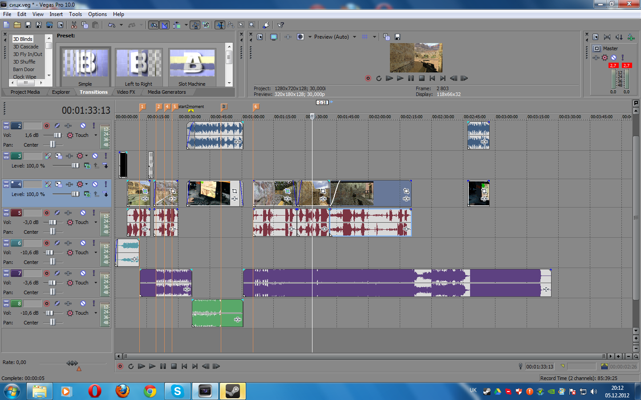Viewport: 641px width, 400px height.
Task: Click the volume slider on track 8
Action: click(x=49, y=313)
